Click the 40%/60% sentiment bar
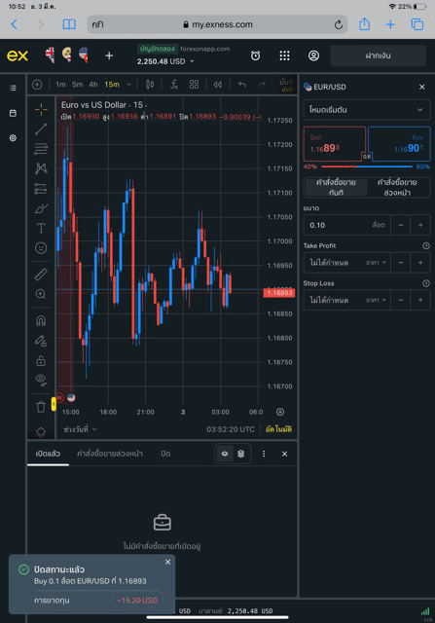Image resolution: width=435 pixels, height=623 pixels. 366,166
